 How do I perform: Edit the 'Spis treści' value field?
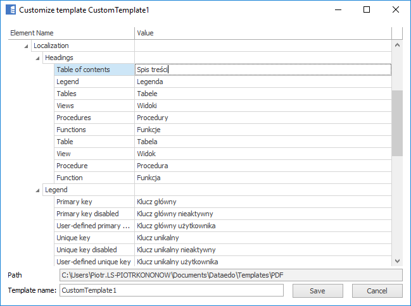click(263, 70)
